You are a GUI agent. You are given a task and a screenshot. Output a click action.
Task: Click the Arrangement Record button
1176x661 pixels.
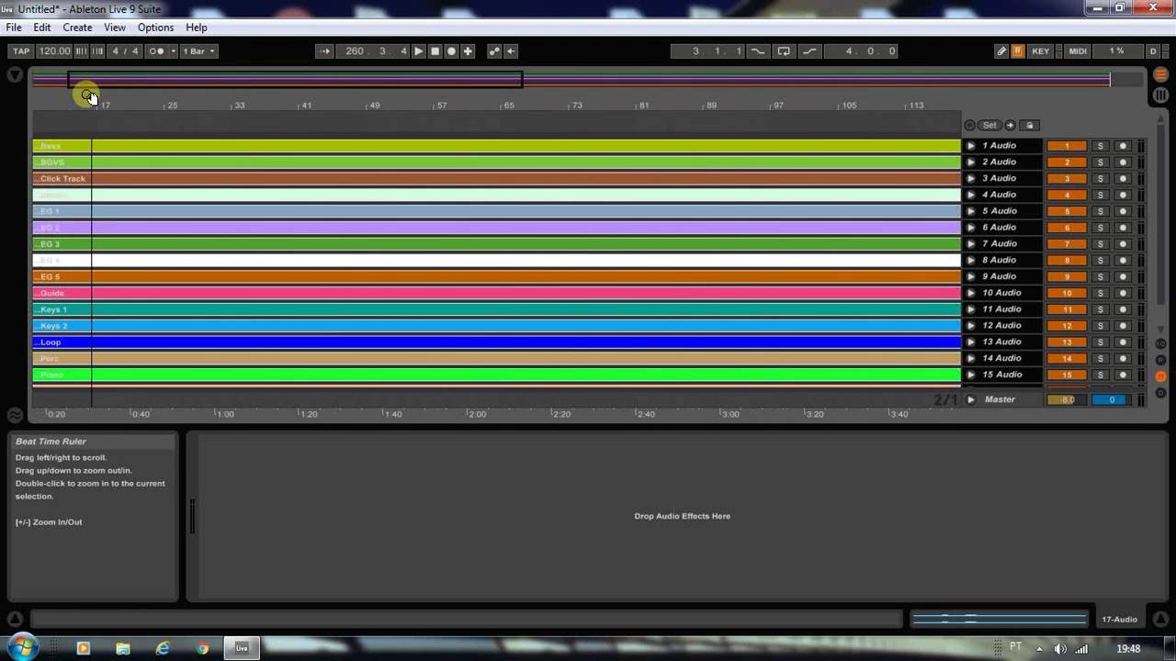pyautogui.click(x=451, y=51)
